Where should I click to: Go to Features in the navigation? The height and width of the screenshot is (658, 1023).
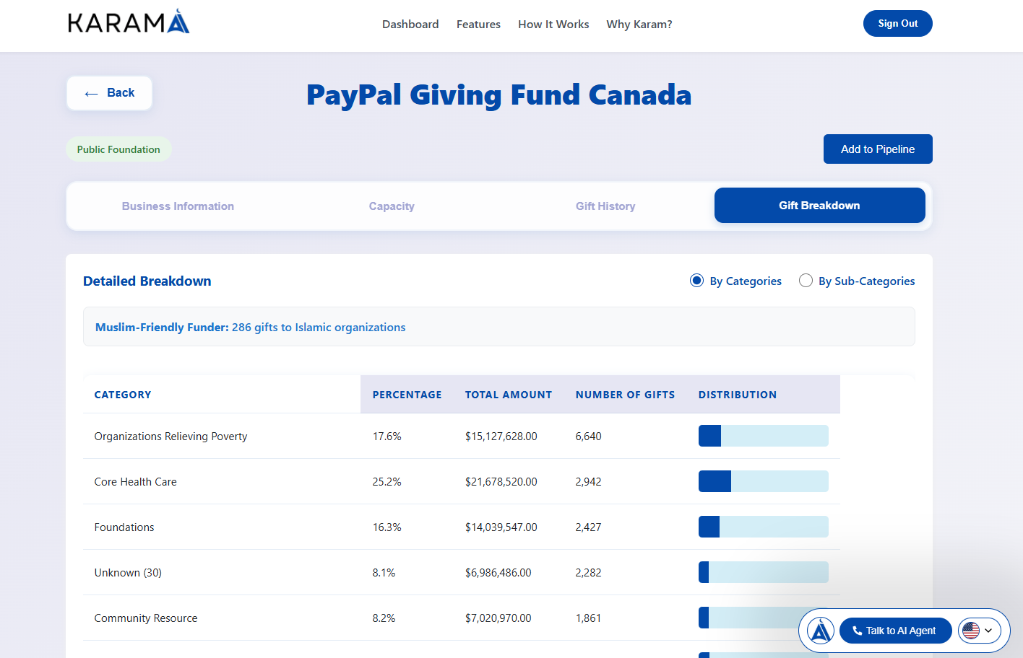pos(478,25)
